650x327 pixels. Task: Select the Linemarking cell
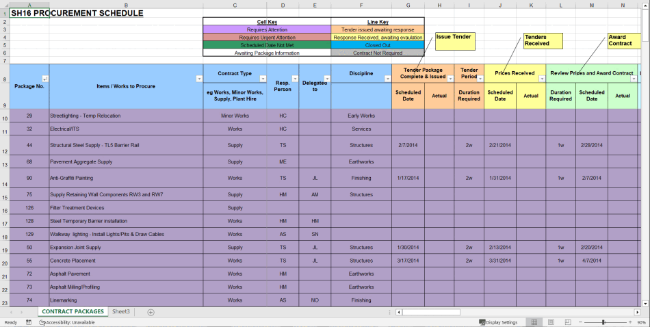[x=126, y=300]
